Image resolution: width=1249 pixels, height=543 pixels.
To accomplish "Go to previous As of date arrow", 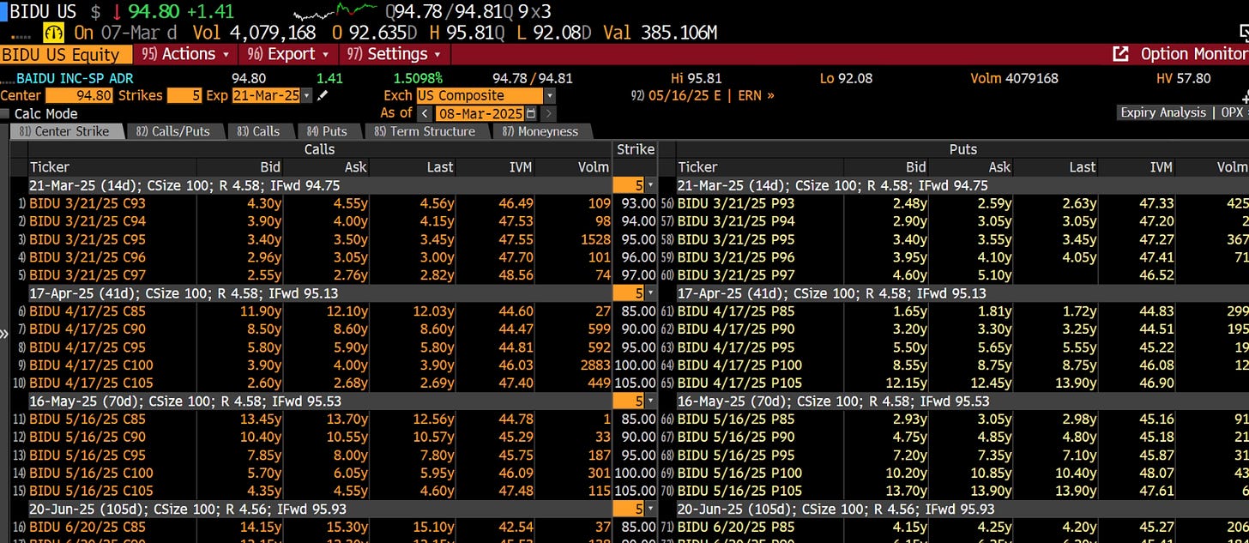I will click(x=425, y=113).
